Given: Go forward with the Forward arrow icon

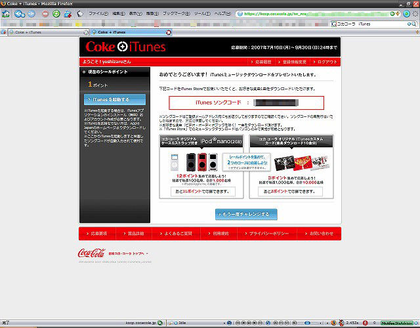Looking at the screenshot, I should tap(31, 13).
